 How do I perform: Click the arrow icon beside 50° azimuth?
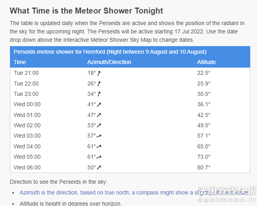[x=99, y=167]
